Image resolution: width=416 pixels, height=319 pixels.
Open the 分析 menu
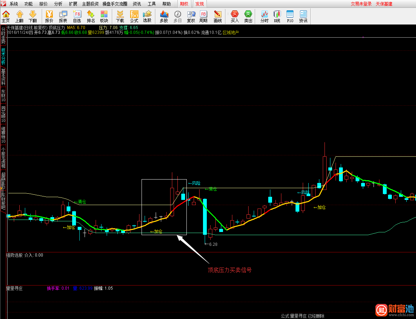58,4
